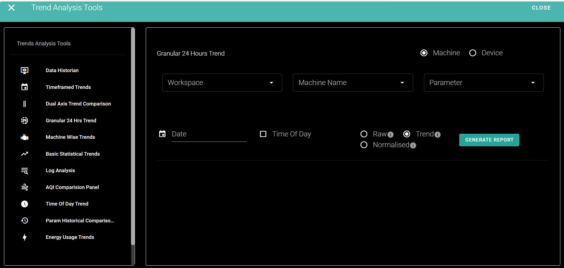
Task: Click the CLOSE text button
Action: 541,8
